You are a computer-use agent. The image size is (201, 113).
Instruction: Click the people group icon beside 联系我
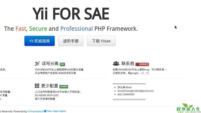coord(116,63)
